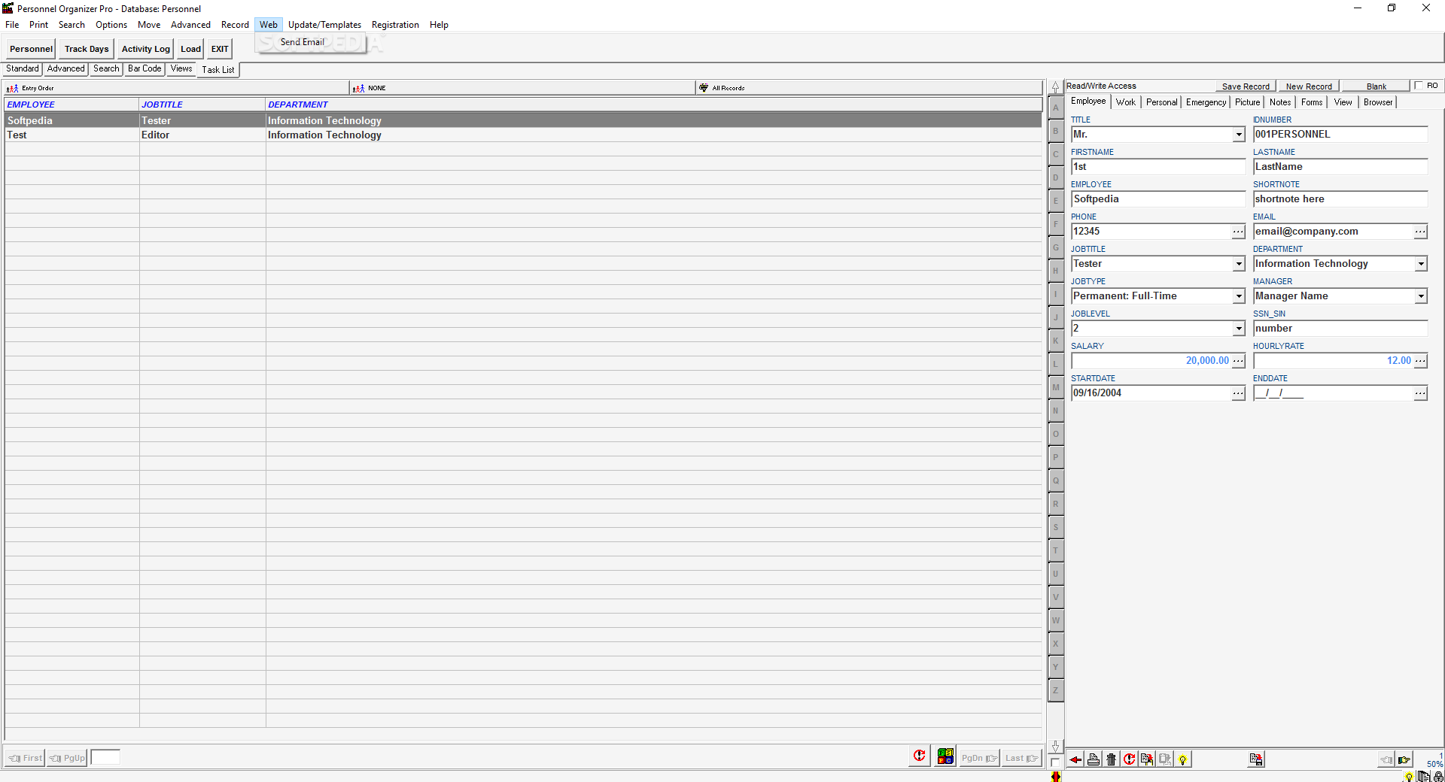Go to next record with right hand icon

tap(1404, 759)
